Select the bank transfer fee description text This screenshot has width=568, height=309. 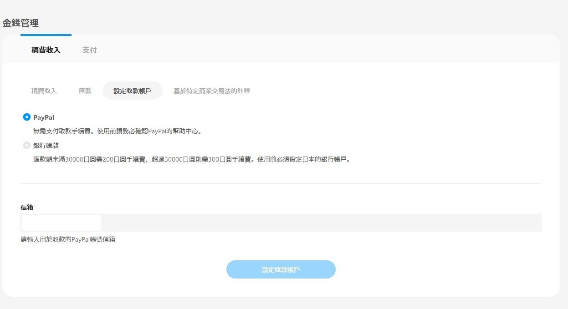pos(191,159)
